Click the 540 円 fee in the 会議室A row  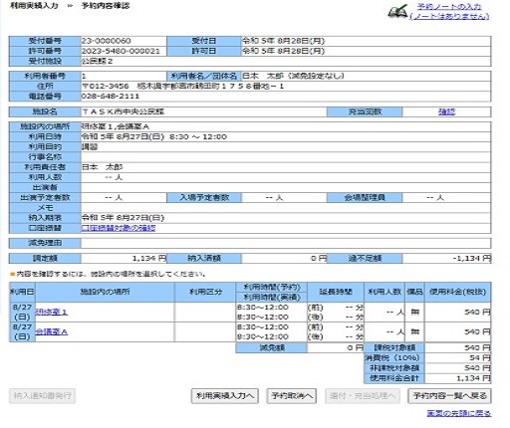tap(477, 331)
